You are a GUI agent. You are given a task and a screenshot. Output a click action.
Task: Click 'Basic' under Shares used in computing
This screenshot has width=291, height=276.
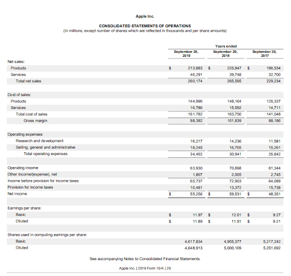20,241
